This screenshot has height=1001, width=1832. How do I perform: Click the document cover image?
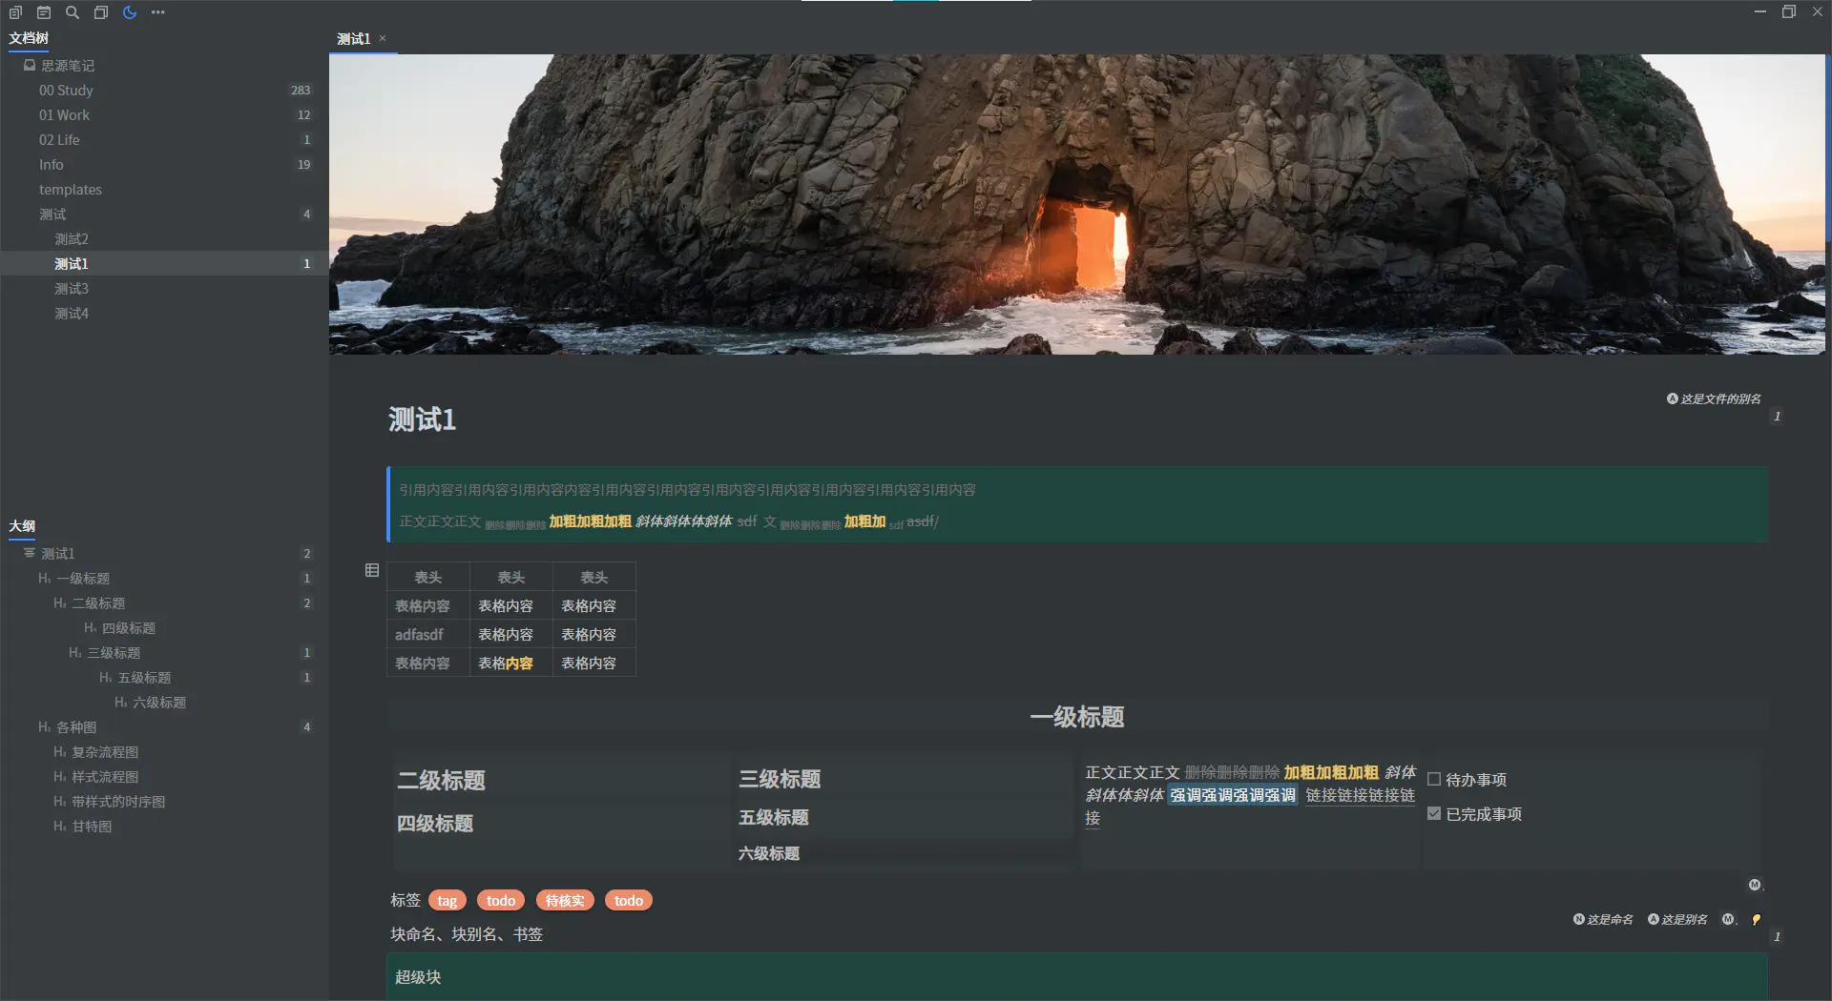pyautogui.click(x=1076, y=204)
